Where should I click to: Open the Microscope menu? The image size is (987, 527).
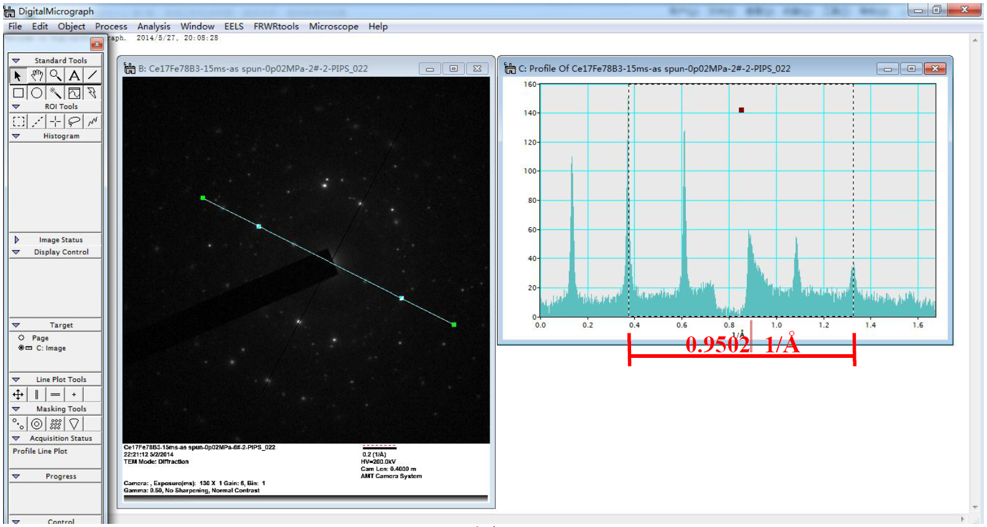333,26
